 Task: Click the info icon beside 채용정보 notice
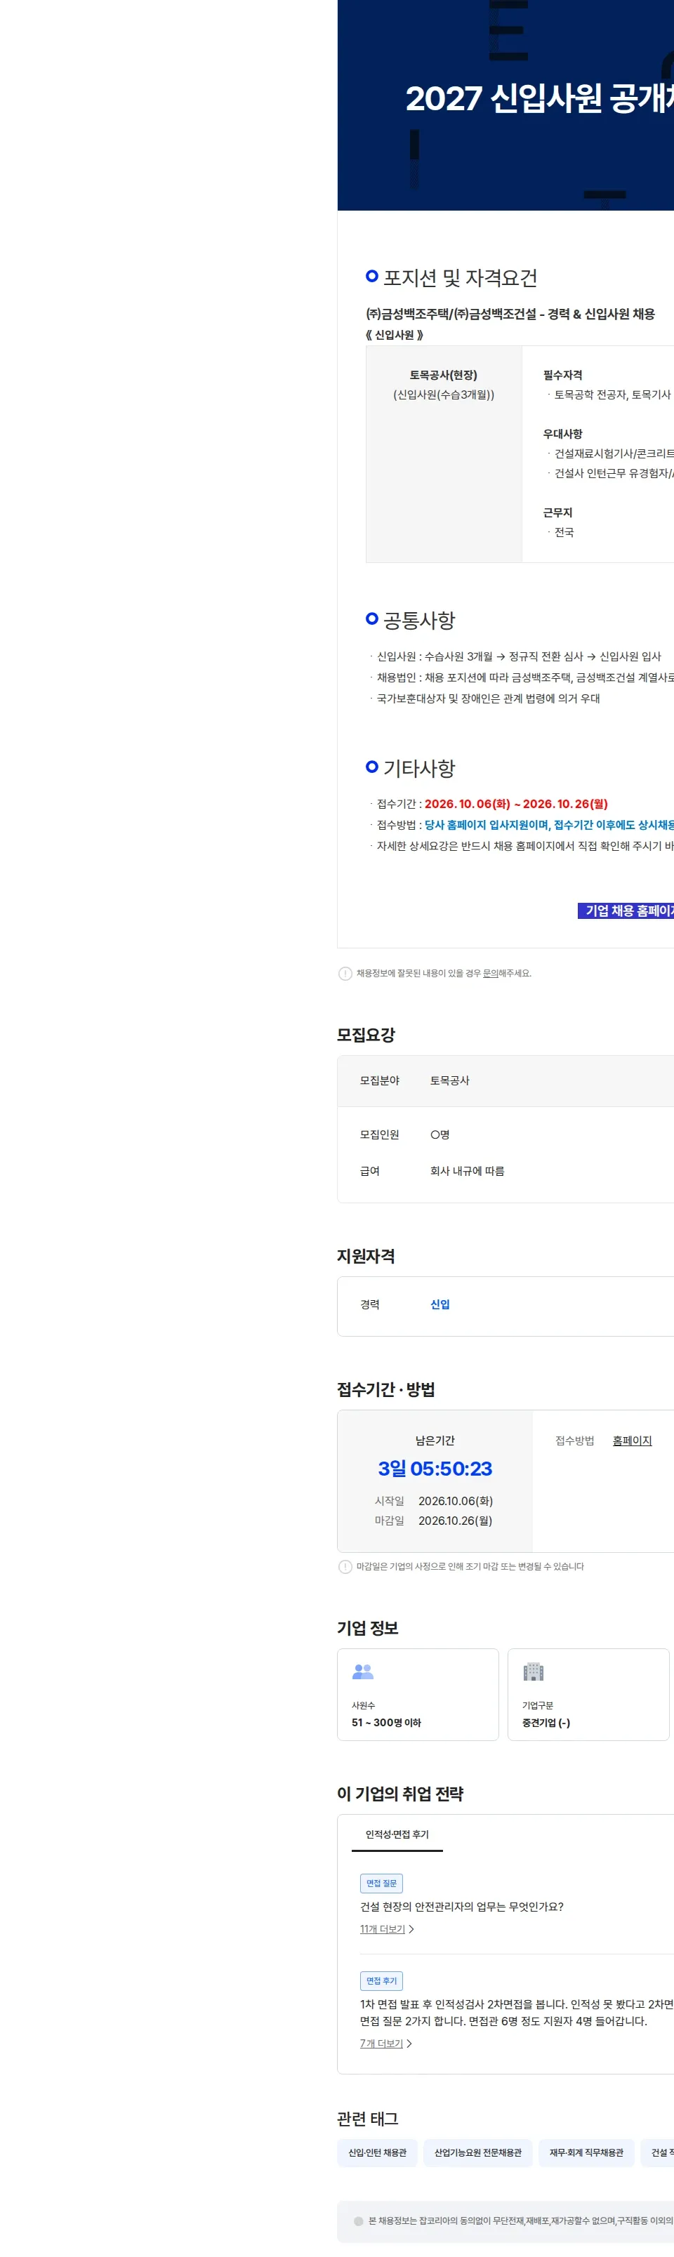(x=345, y=974)
